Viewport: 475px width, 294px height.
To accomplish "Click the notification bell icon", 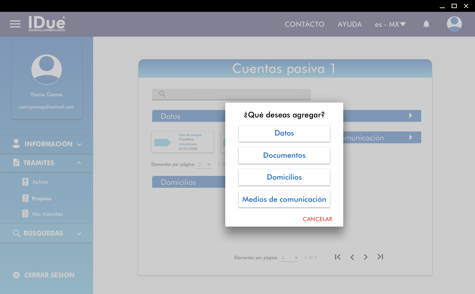I will tap(426, 24).
